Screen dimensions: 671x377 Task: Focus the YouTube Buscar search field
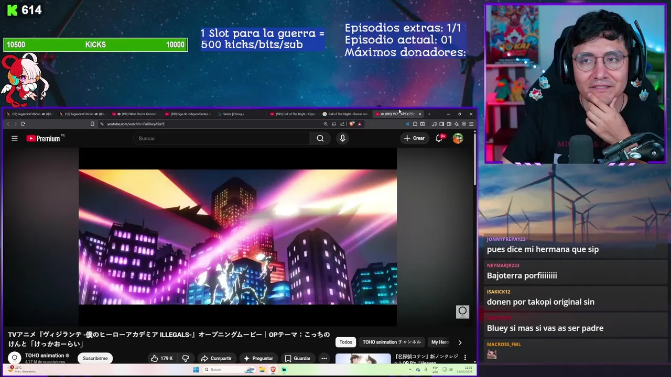pyautogui.click(x=221, y=138)
